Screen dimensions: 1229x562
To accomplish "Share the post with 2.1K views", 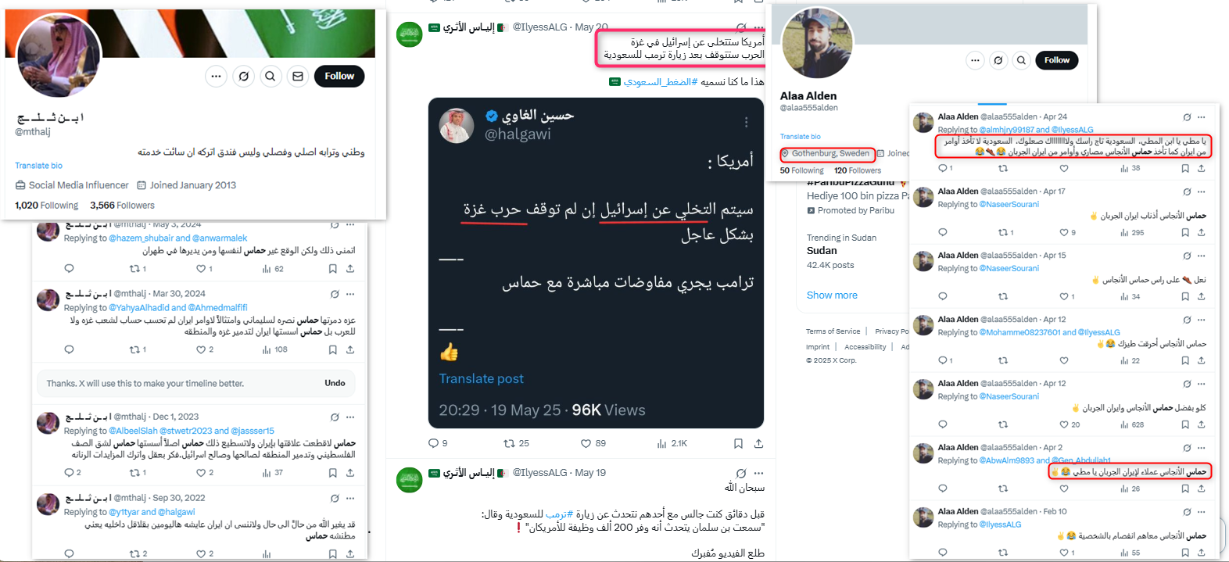I will tap(758, 443).
